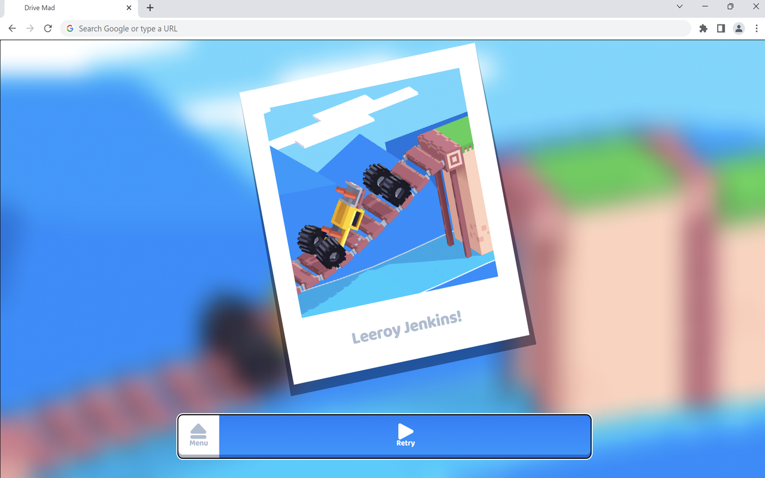Open the tab search chevron dropdown
Viewport: 765px width, 478px height.
pyautogui.click(x=679, y=7)
